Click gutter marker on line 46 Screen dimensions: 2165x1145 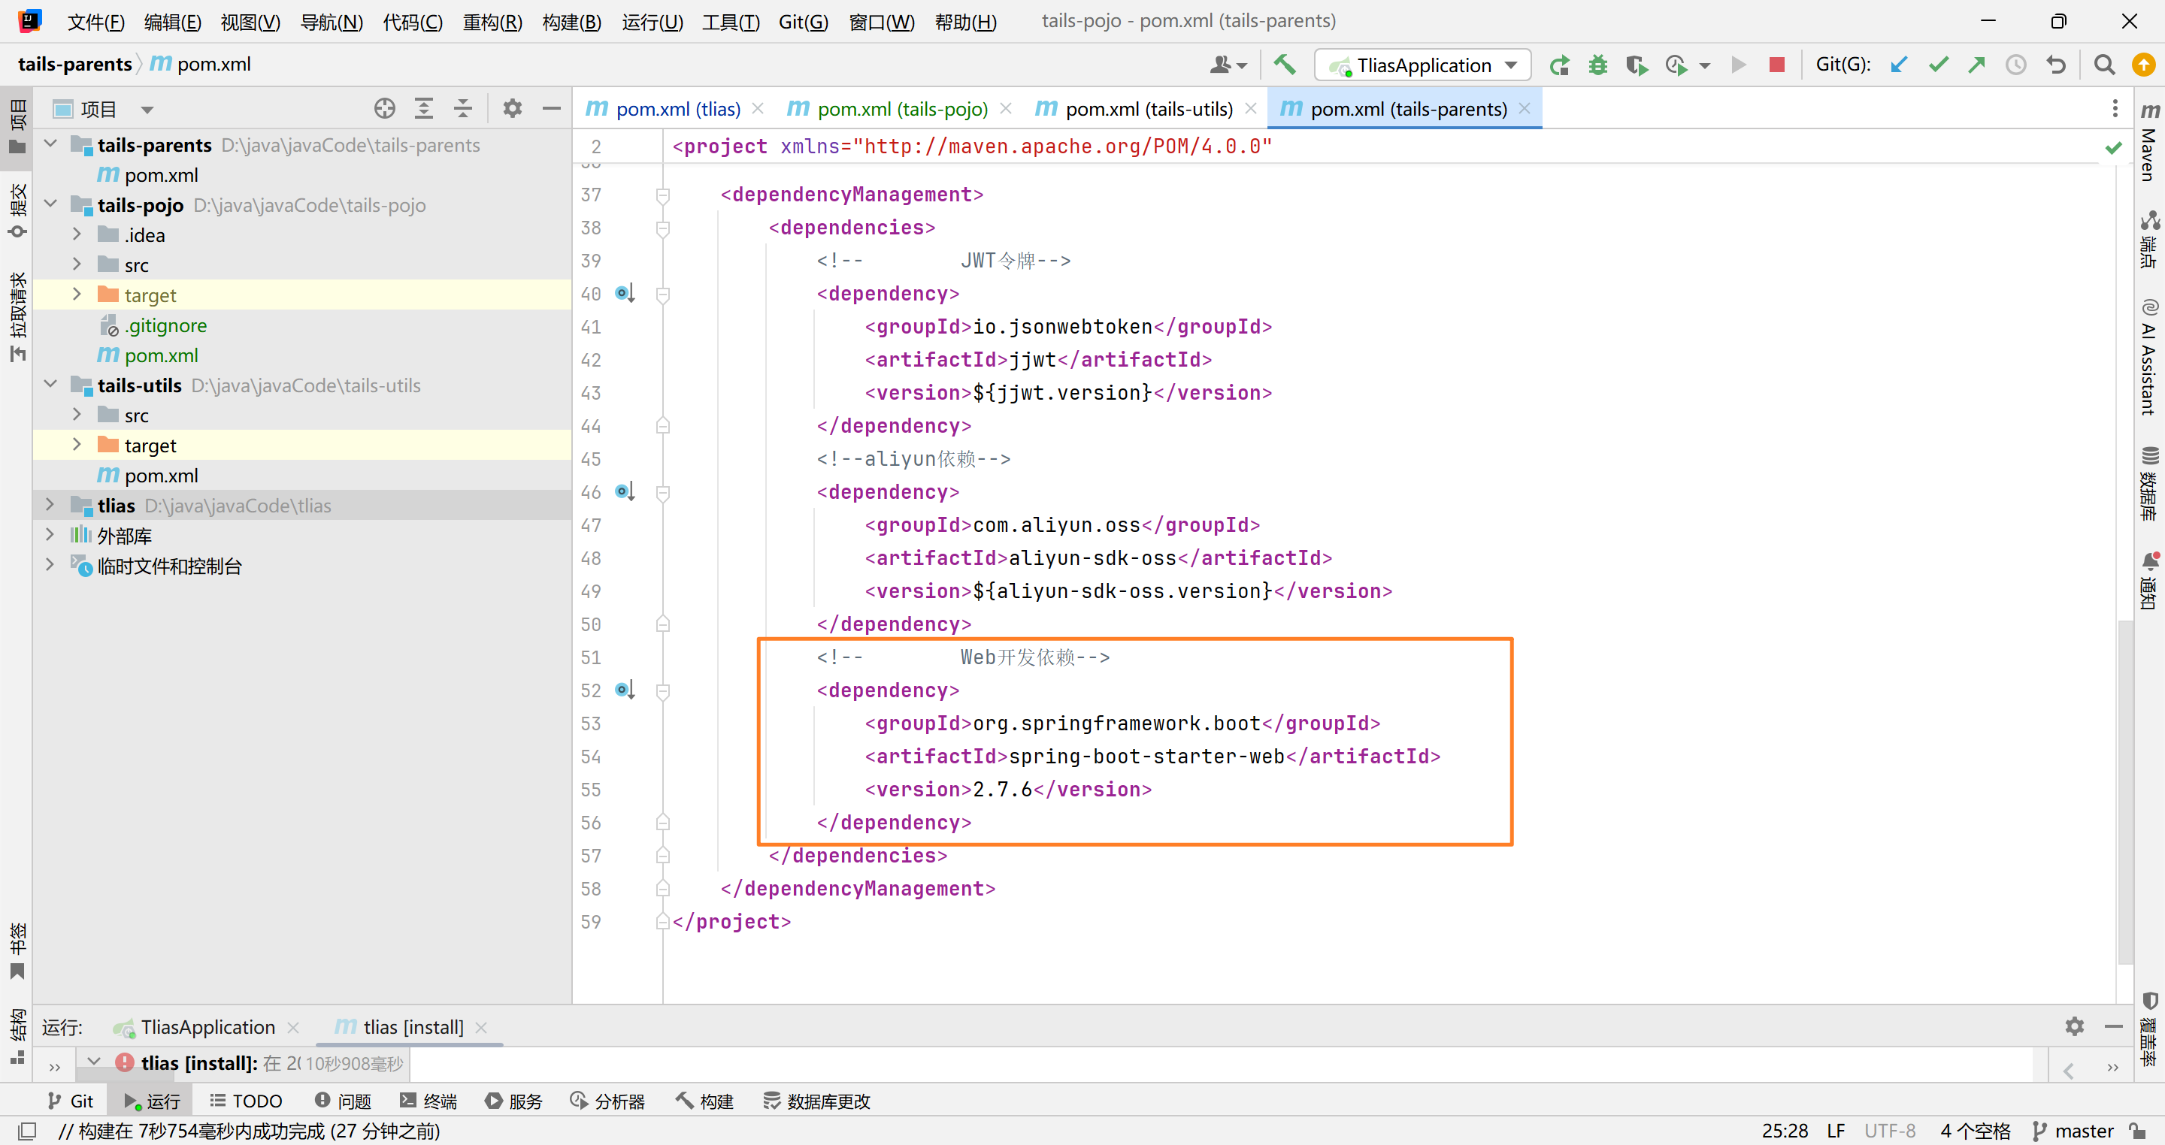[x=624, y=491]
